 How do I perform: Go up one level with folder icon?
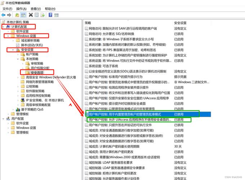17,15
